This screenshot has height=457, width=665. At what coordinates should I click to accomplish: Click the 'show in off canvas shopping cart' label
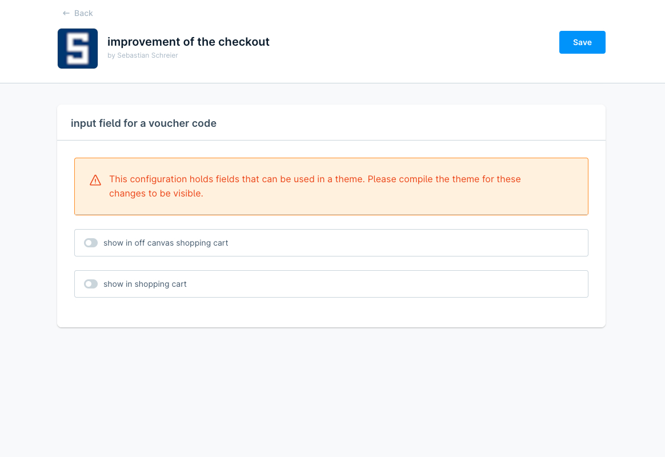166,243
